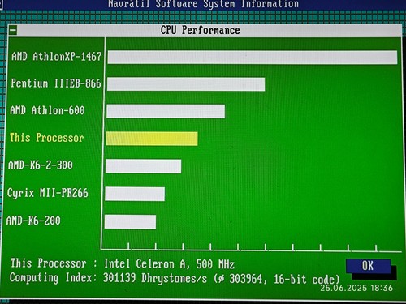Select the Pentium IIIEB-866 label
The height and width of the screenshot is (304, 406).
[56, 83]
